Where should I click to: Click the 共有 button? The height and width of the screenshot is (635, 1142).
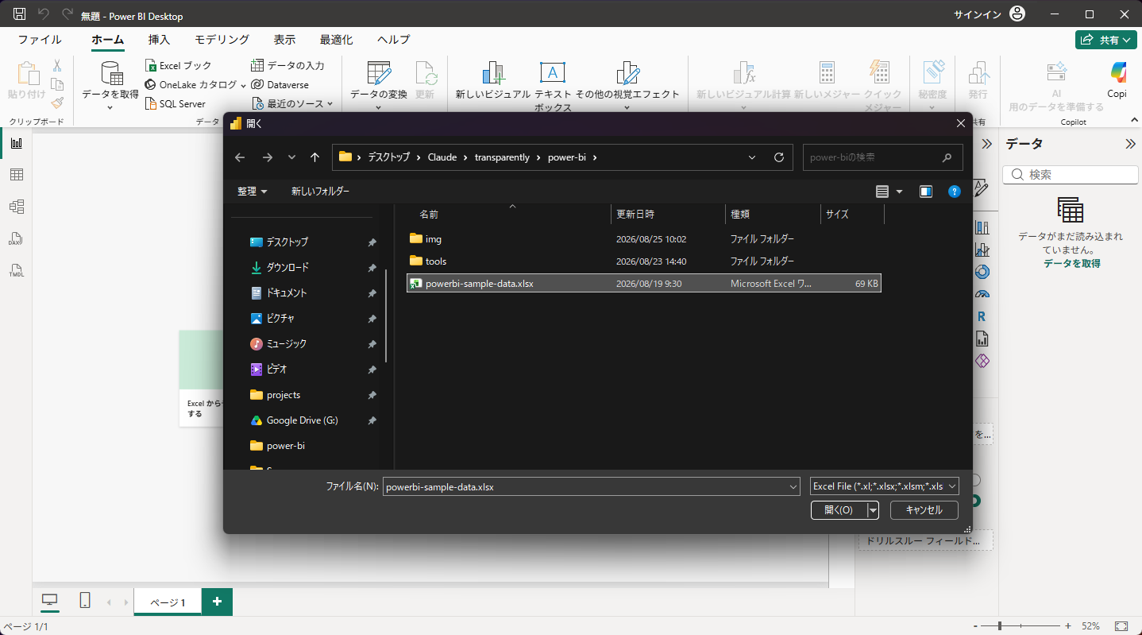pyautogui.click(x=1106, y=40)
